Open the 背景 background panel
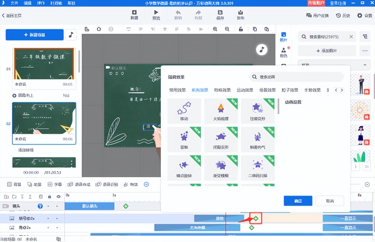The width and height of the screenshot is (375, 242). (x=14, y=184)
